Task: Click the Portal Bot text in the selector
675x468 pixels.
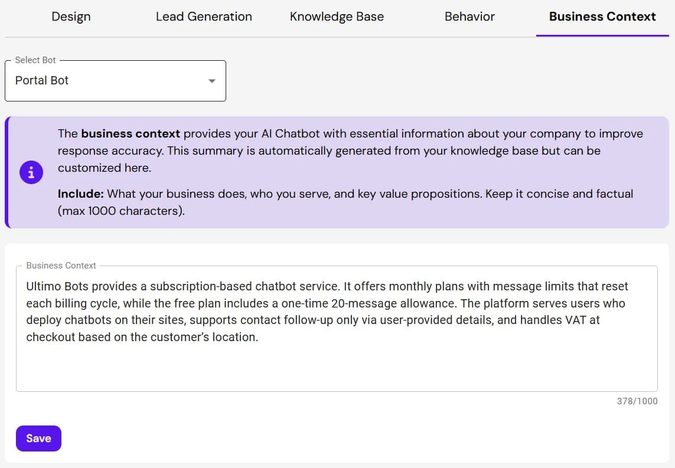Action: [x=42, y=80]
